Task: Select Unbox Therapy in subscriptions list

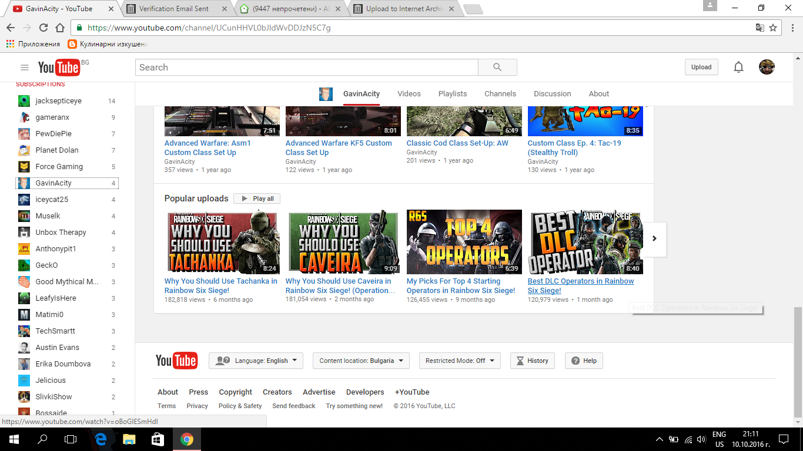Action: tap(67, 233)
